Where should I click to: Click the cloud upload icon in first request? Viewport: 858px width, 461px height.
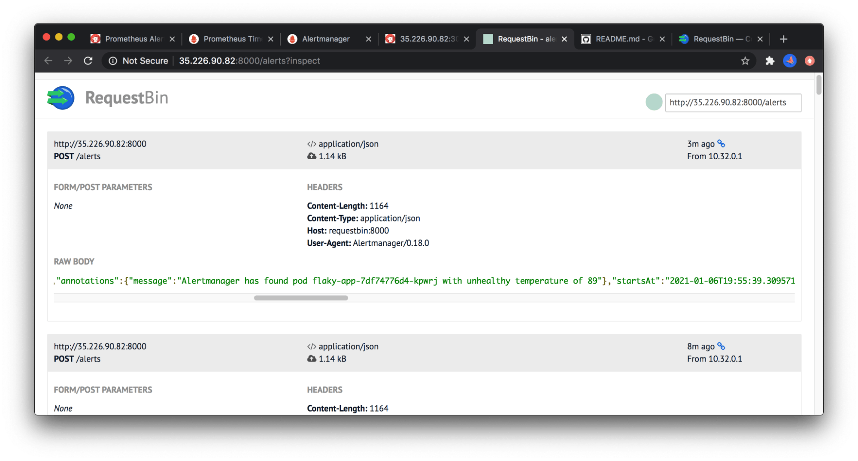click(x=312, y=156)
